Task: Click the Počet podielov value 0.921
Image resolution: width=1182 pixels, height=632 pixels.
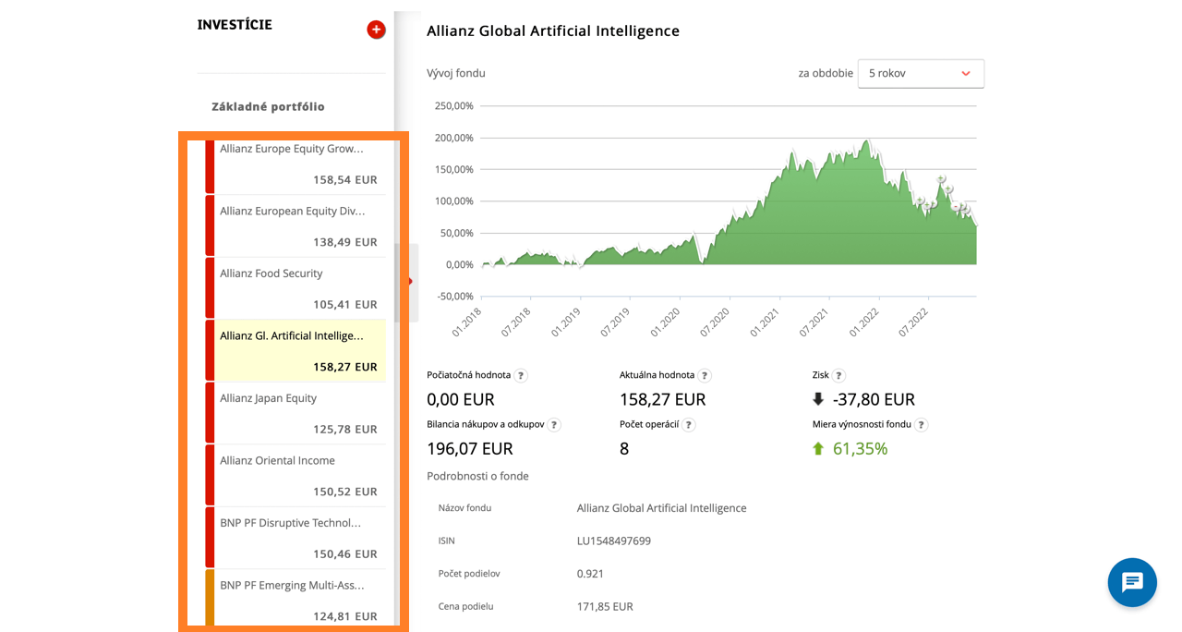Action: 590,573
